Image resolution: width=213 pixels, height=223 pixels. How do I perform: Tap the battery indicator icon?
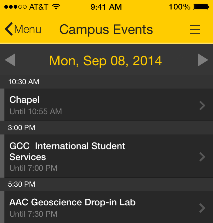coord(201,7)
